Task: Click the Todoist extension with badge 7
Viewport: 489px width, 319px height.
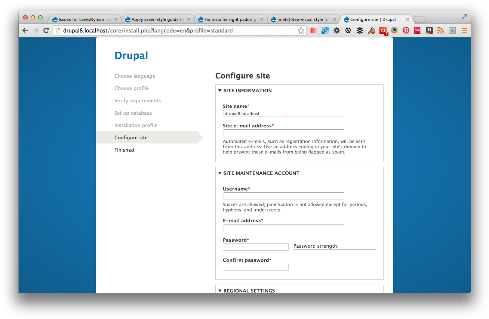Action: coord(384,31)
